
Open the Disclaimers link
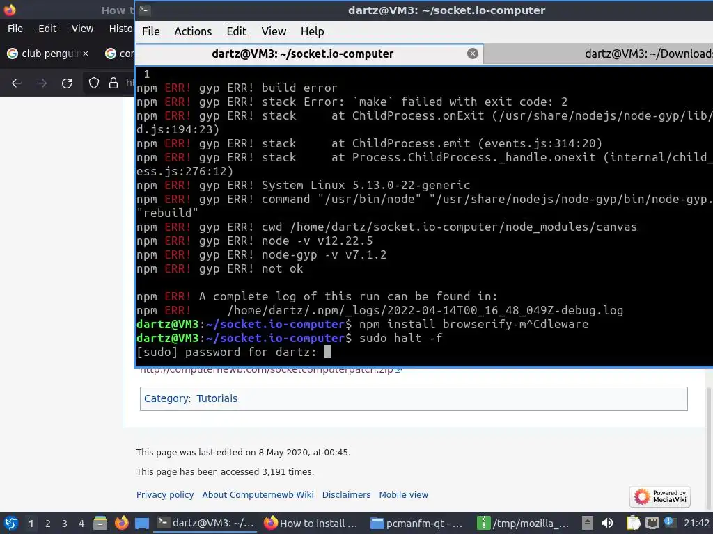tap(347, 495)
